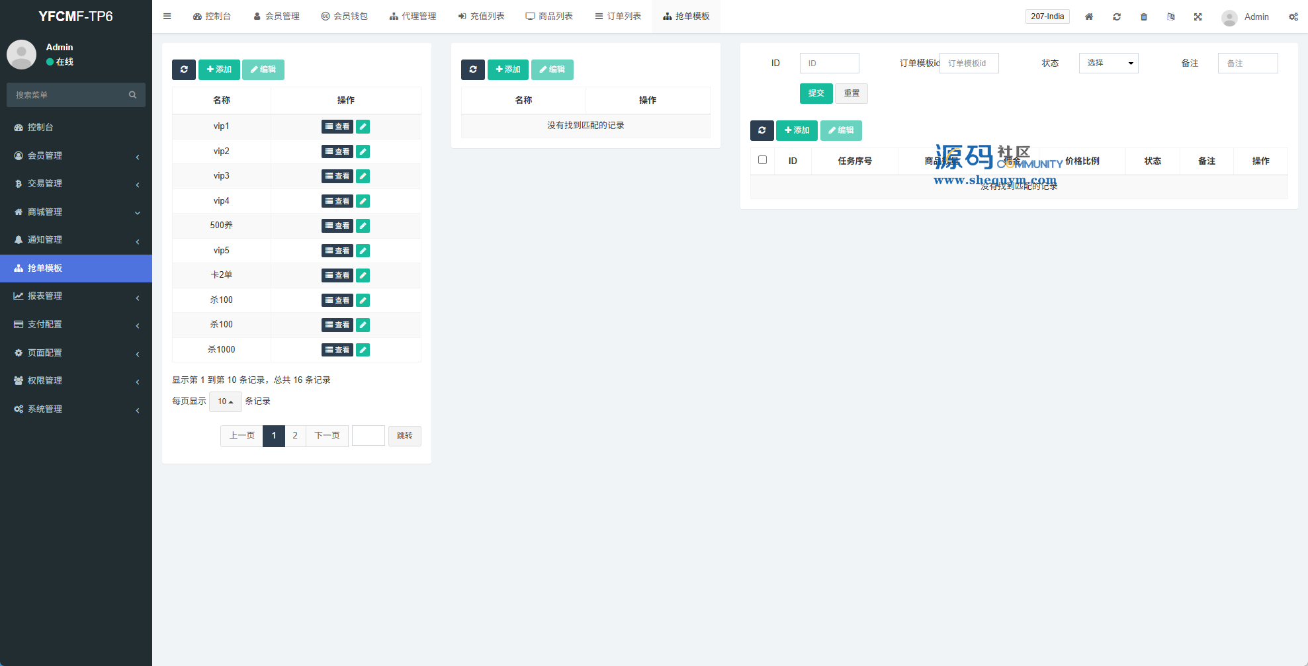1308x666 pixels.
Task: Enter fullscreen using the expand icon
Action: tap(1198, 17)
